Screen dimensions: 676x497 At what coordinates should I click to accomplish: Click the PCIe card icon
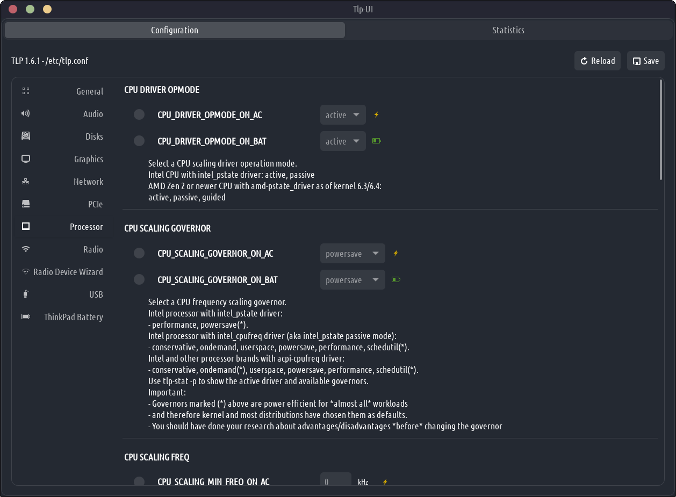tap(26, 204)
